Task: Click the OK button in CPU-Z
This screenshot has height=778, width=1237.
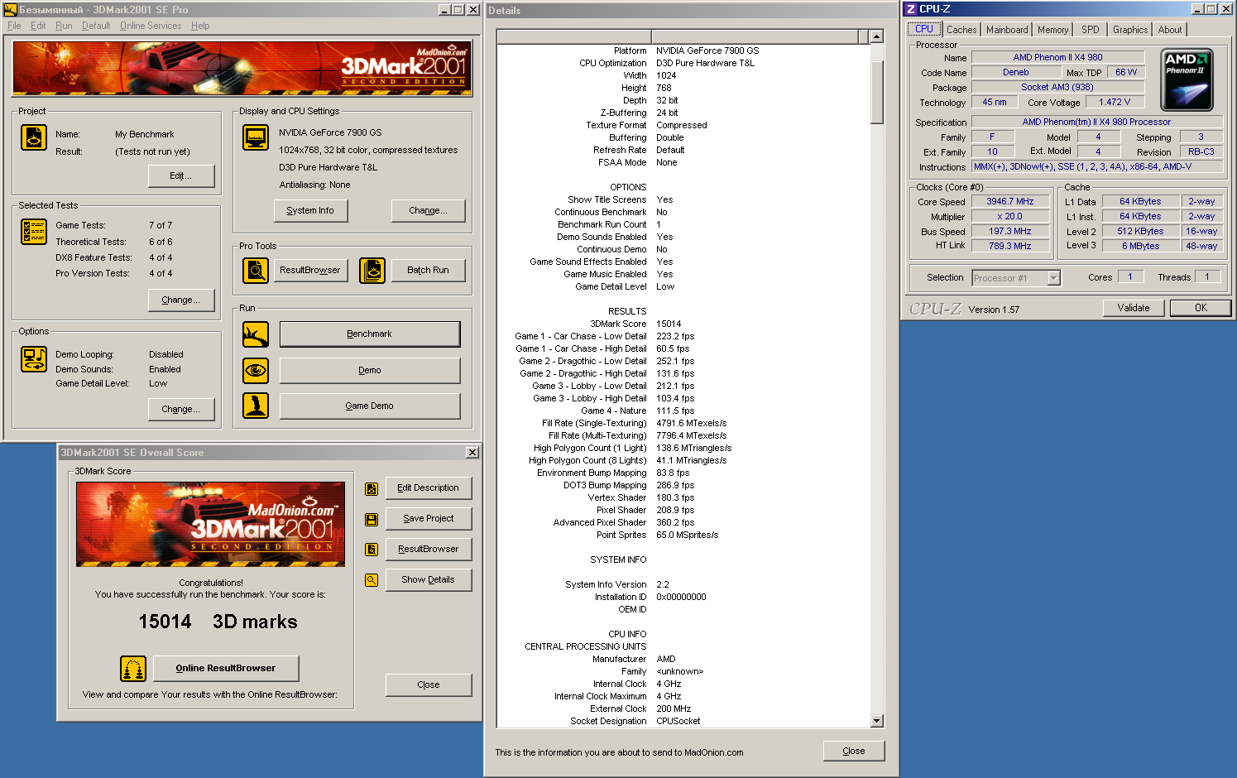Action: [x=1201, y=308]
